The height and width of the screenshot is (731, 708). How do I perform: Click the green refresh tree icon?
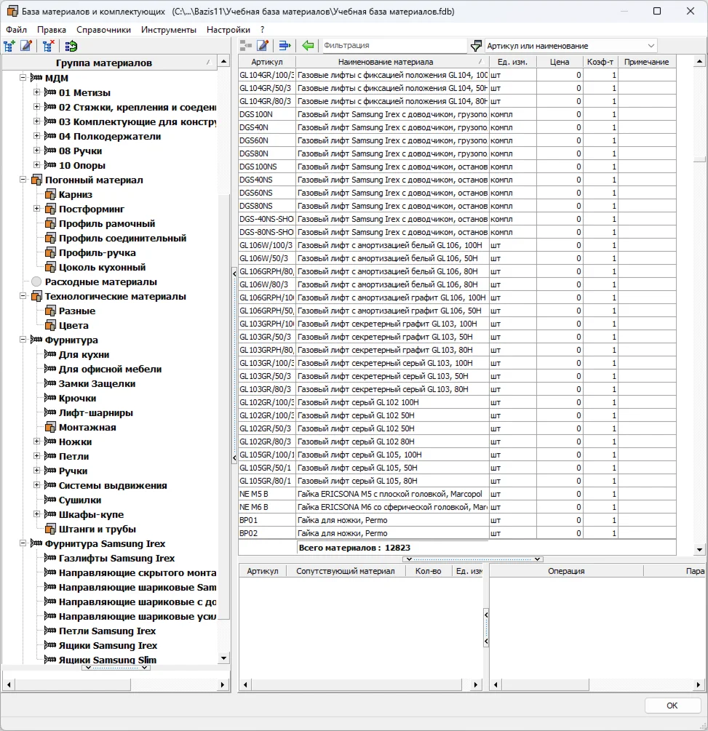71,46
